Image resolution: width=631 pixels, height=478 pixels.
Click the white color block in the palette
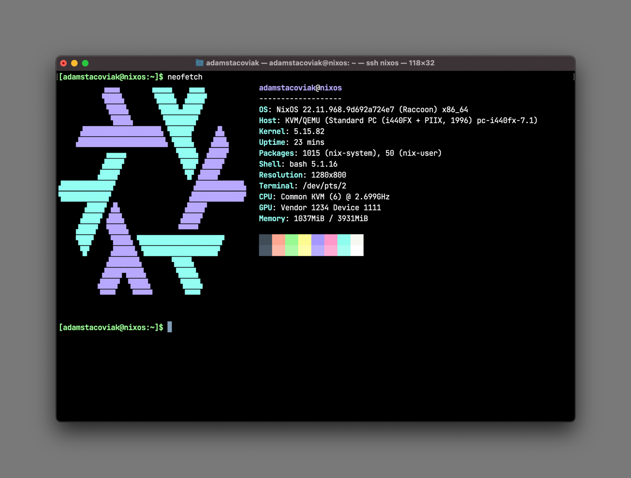357,245
